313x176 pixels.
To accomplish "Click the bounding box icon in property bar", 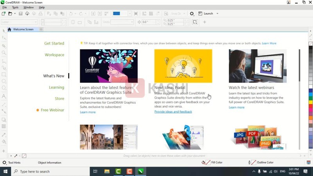I will [x=195, y=22].
